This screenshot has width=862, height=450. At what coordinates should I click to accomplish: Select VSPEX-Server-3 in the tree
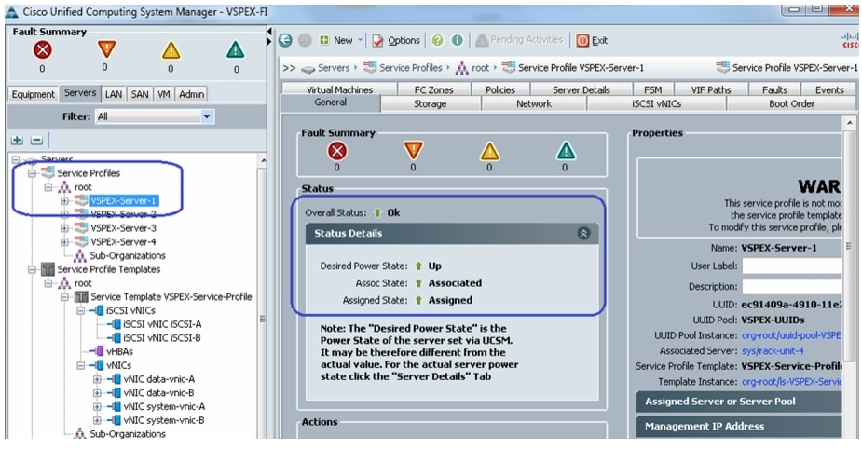pos(123,228)
